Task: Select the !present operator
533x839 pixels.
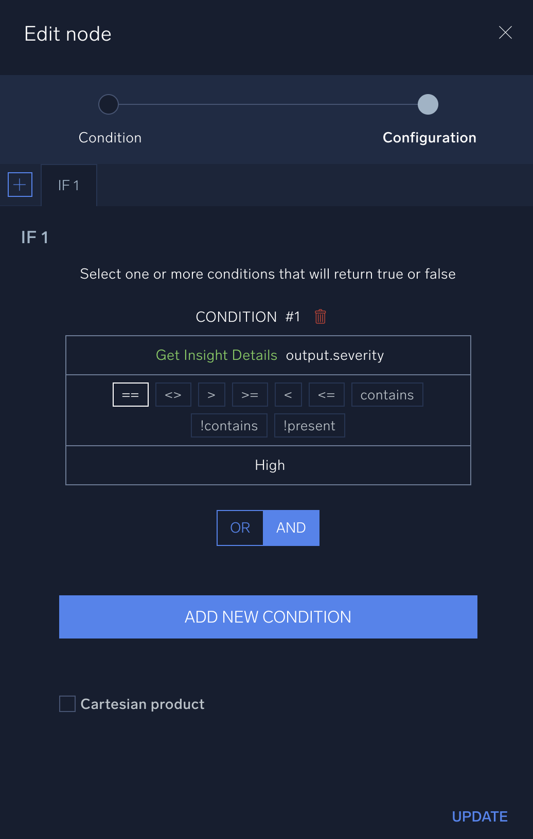Action: [309, 425]
